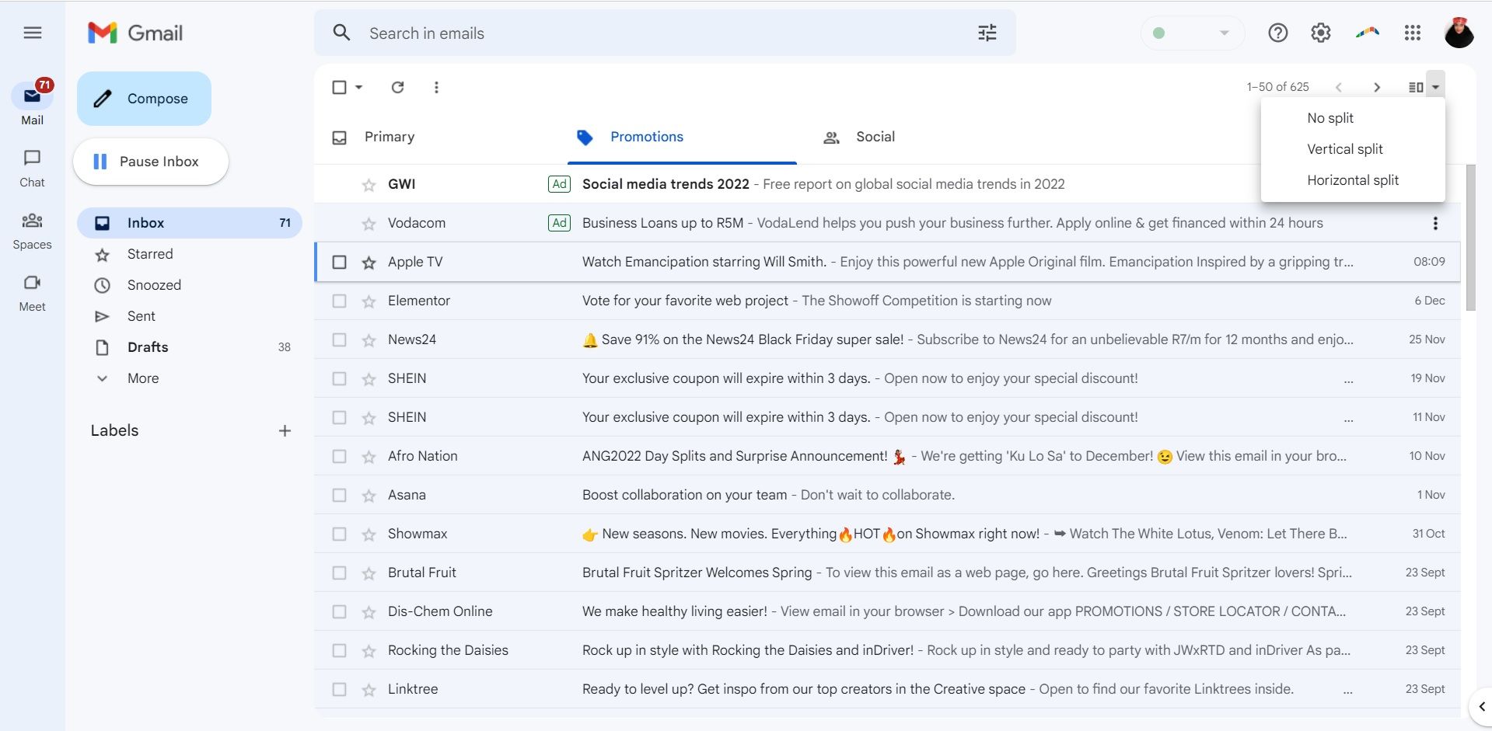Expand More in the labels sidebar
The image size is (1492, 731).
(144, 378)
